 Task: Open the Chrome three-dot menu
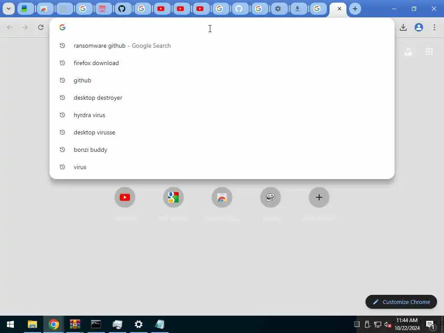[x=434, y=27]
